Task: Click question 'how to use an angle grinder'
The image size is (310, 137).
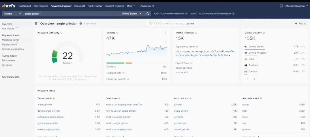Action: pyautogui.click(x=121, y=111)
